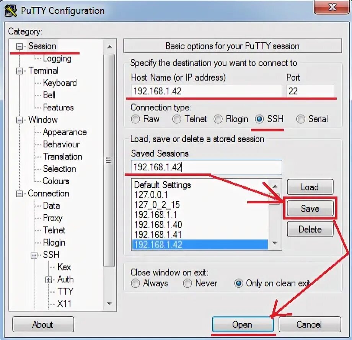Collapse the Session tree node
The width and height of the screenshot is (352, 340).
[x=20, y=46]
